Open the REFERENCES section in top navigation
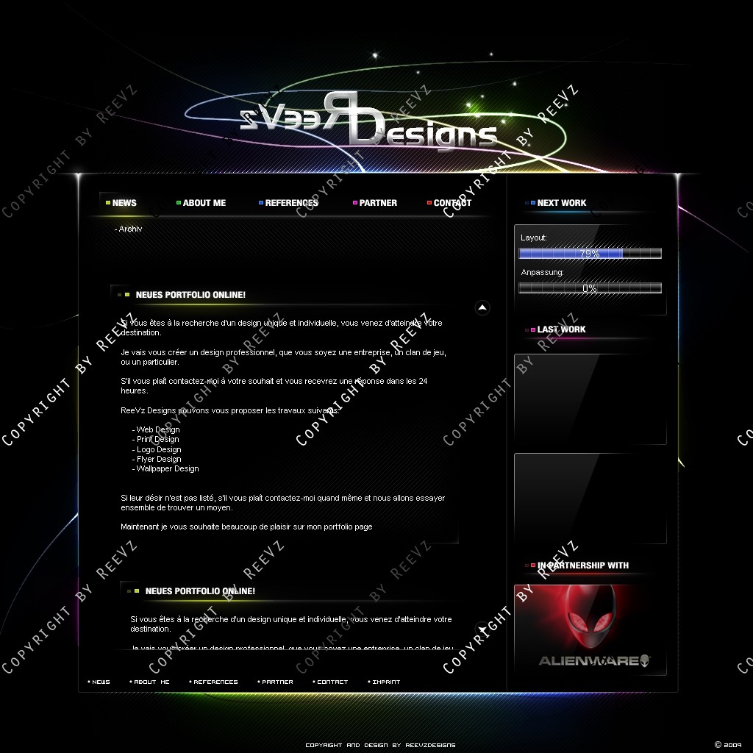753x753 pixels. click(x=291, y=203)
